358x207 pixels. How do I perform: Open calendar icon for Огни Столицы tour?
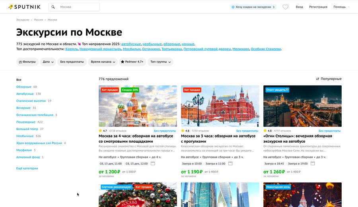pyautogui.click(x=313, y=163)
